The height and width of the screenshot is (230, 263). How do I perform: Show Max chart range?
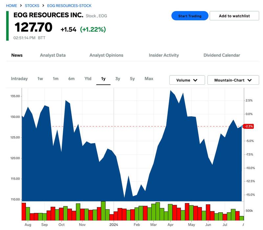tap(149, 79)
